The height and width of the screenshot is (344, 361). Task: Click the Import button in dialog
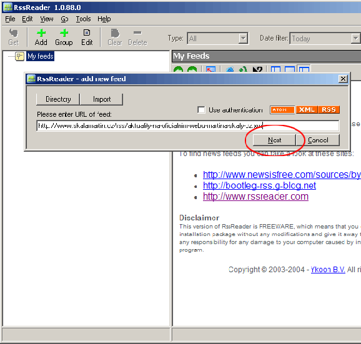tap(102, 99)
